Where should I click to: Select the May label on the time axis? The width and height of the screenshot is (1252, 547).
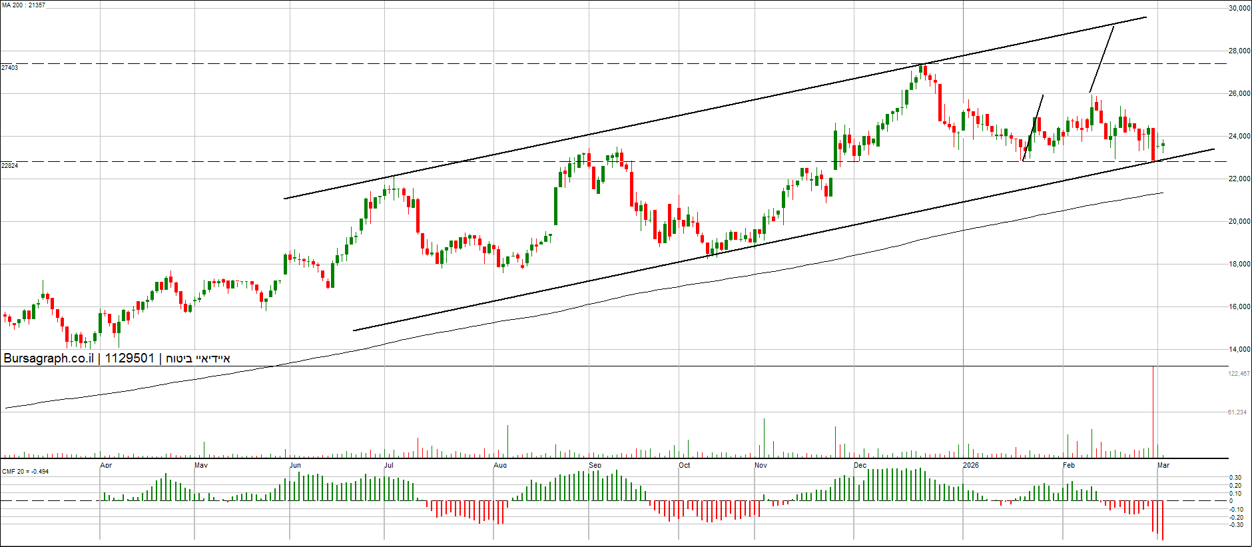pyautogui.click(x=201, y=465)
